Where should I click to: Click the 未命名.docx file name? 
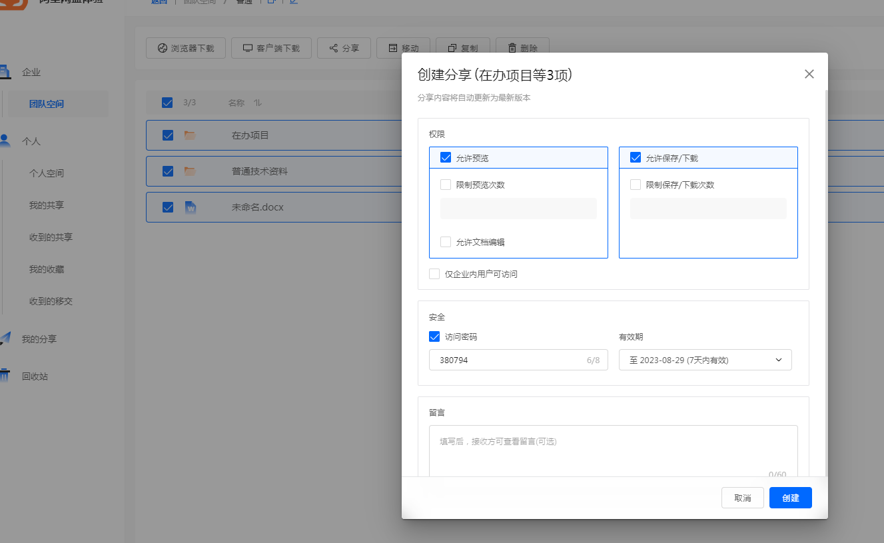coord(258,207)
